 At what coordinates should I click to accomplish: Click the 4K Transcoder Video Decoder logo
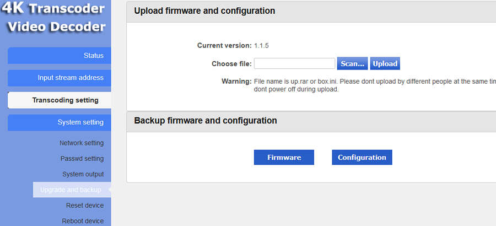[x=53, y=18]
